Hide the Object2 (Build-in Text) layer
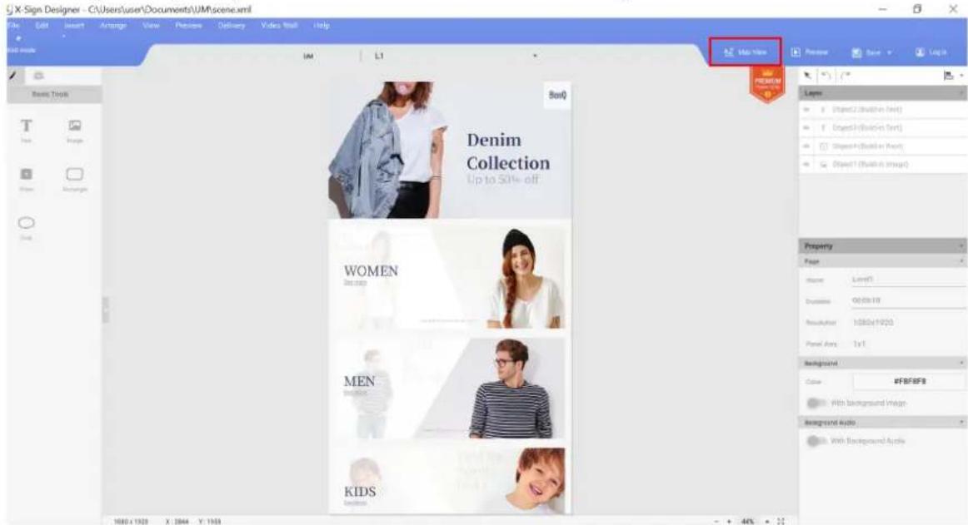Screen dimensions: 968x525 tap(806, 110)
